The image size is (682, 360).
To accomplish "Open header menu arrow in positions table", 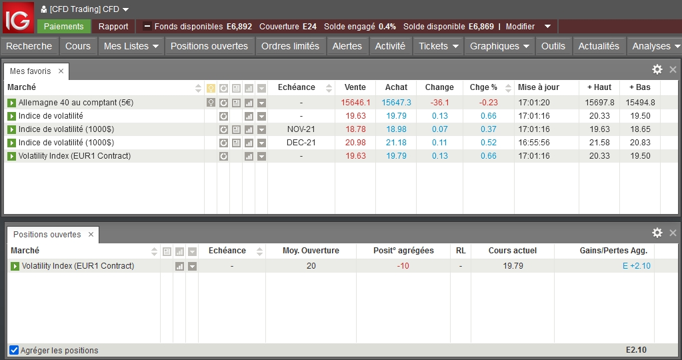I will (x=192, y=251).
